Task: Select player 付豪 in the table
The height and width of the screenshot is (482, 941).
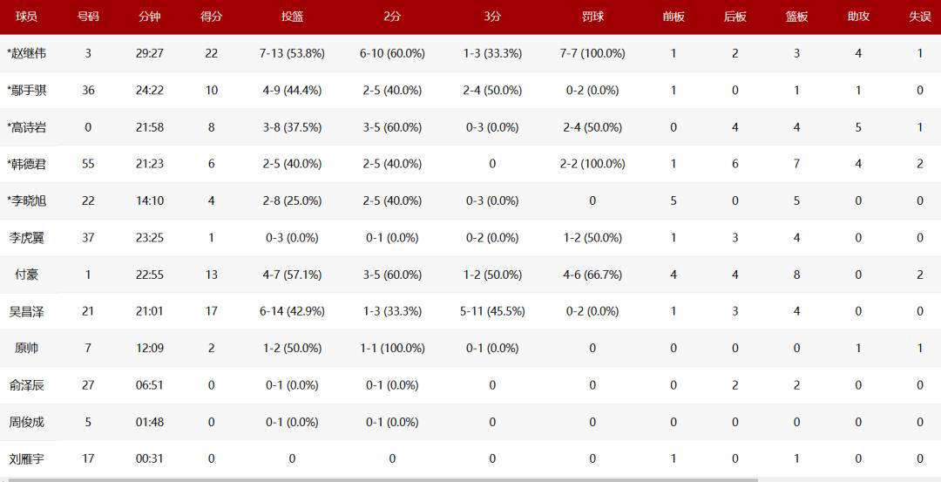Action: 26,275
